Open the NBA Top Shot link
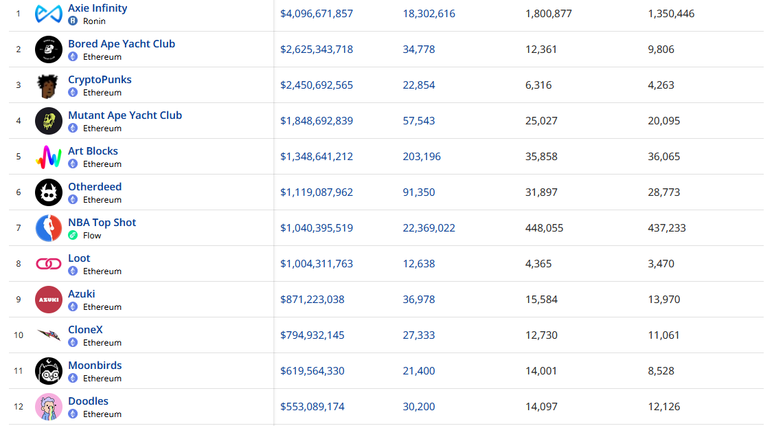The image size is (774, 426). click(102, 223)
